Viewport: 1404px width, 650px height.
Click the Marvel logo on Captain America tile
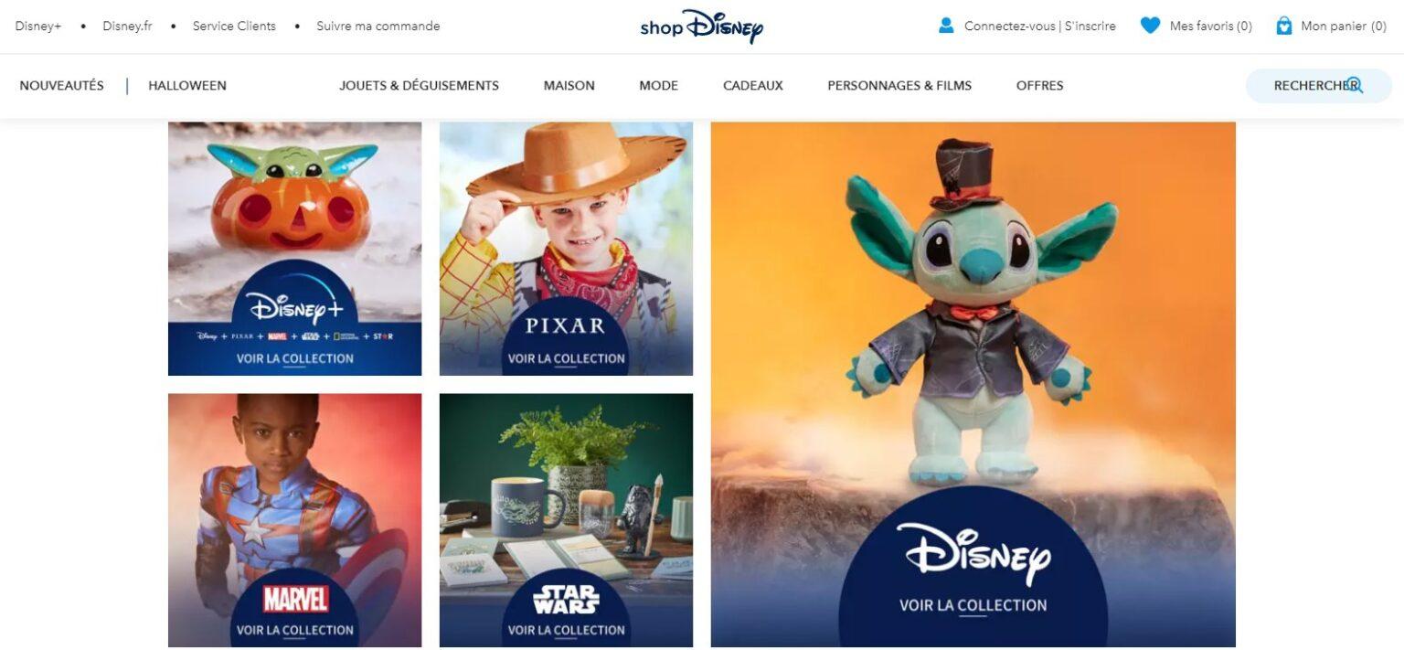[295, 599]
